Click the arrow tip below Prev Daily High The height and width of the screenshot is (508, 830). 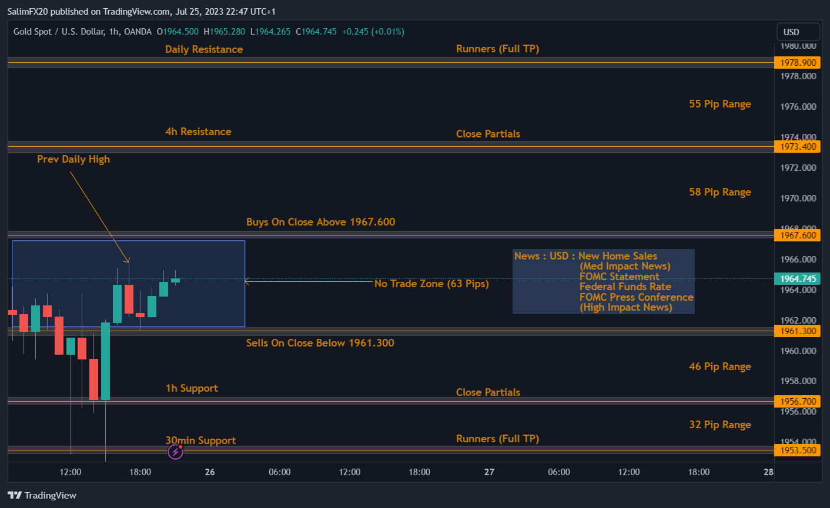[128, 261]
